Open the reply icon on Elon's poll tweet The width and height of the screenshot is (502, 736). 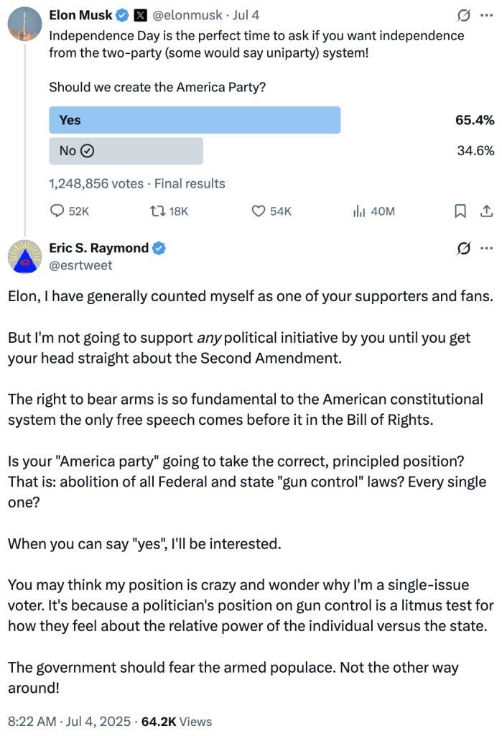[x=58, y=211]
